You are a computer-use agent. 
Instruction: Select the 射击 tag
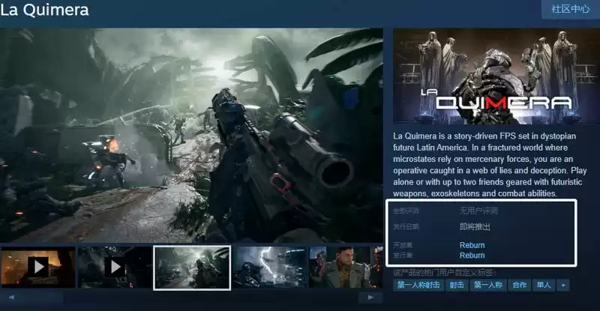[457, 285]
